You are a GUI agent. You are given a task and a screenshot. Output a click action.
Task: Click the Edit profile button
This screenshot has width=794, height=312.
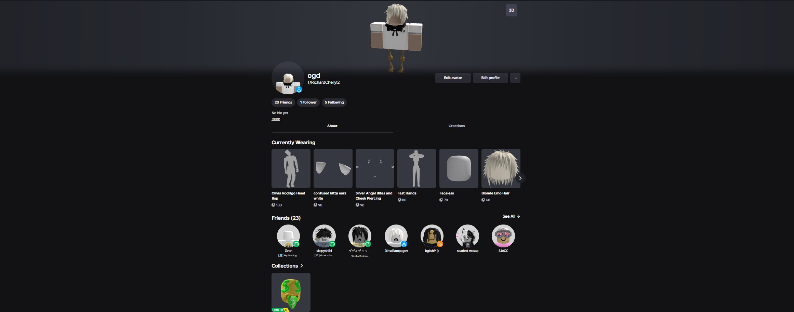pyautogui.click(x=490, y=78)
